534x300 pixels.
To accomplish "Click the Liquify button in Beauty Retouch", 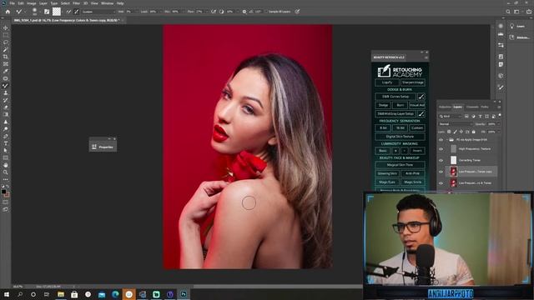I will (387, 82).
